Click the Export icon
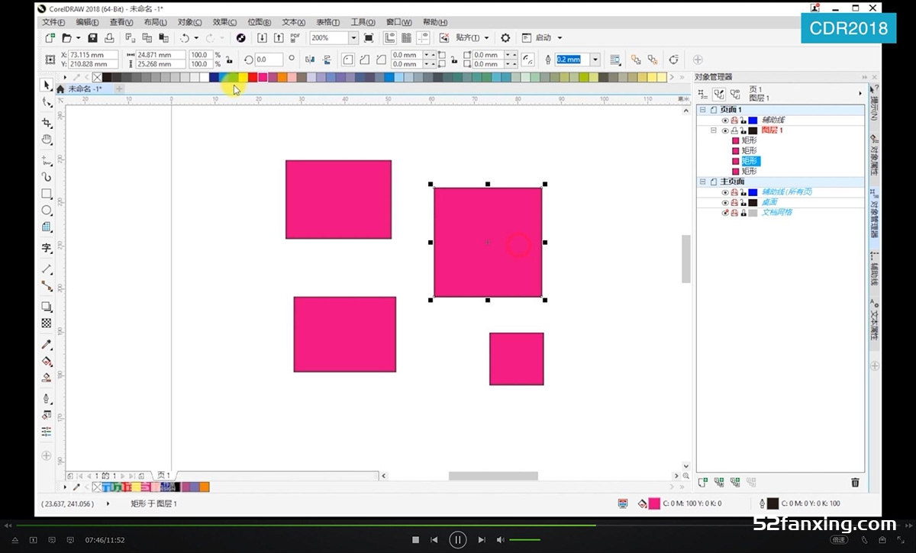 pos(279,37)
